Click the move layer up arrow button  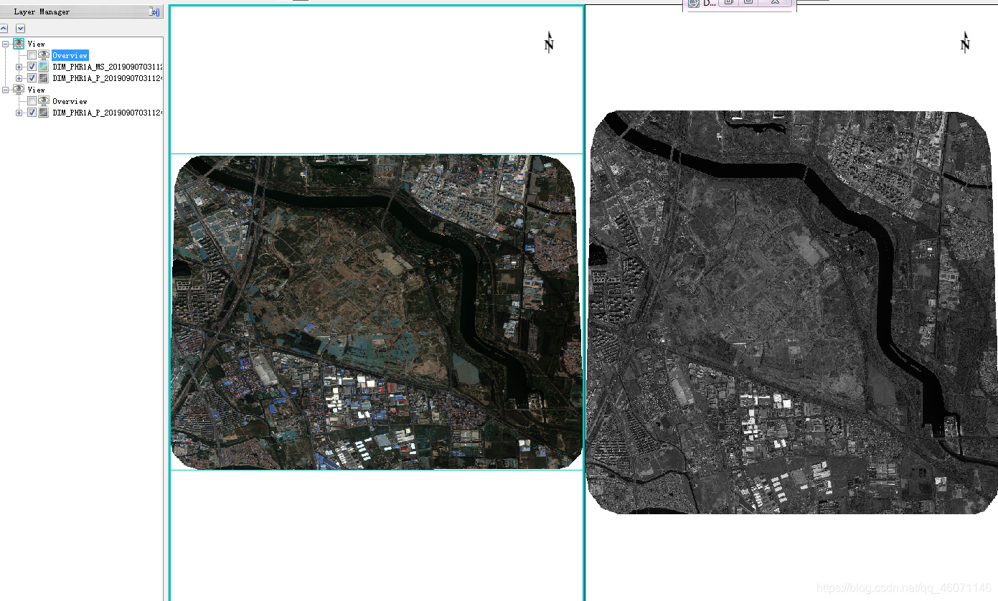[x=4, y=28]
